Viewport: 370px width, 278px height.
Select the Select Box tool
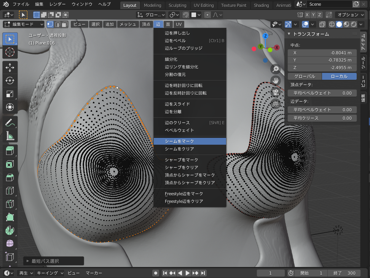point(10,39)
